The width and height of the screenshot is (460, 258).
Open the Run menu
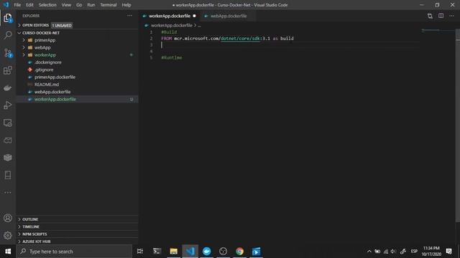click(91, 5)
